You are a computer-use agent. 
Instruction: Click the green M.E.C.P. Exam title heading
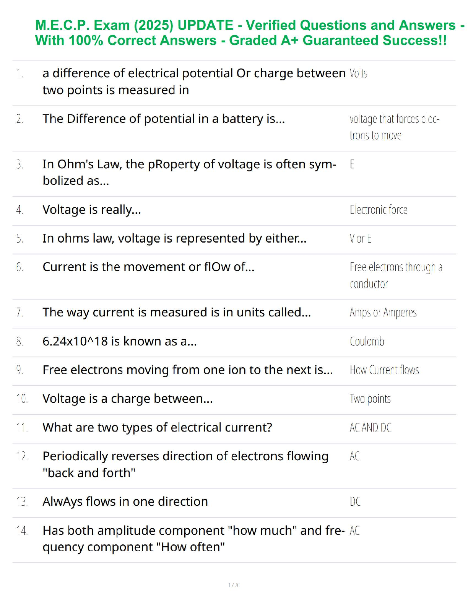coord(245,33)
